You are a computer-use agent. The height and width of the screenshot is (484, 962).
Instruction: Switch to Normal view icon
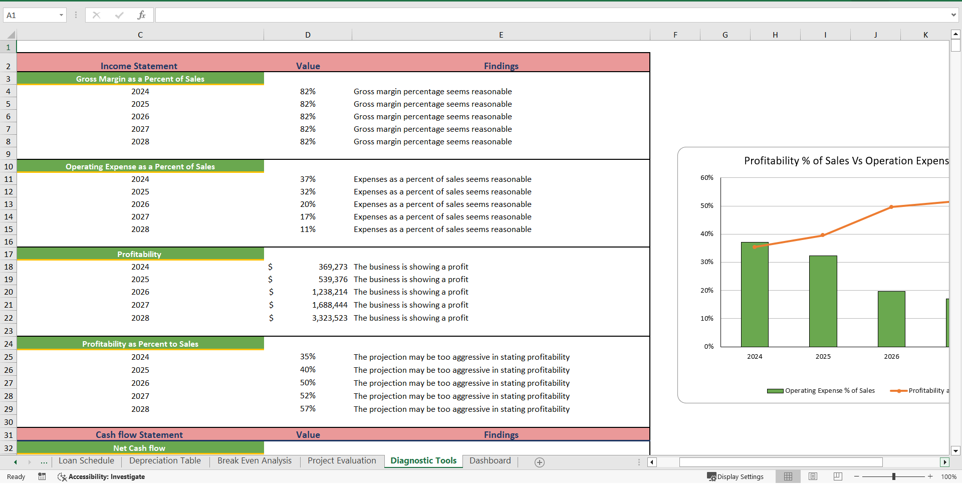(x=788, y=476)
